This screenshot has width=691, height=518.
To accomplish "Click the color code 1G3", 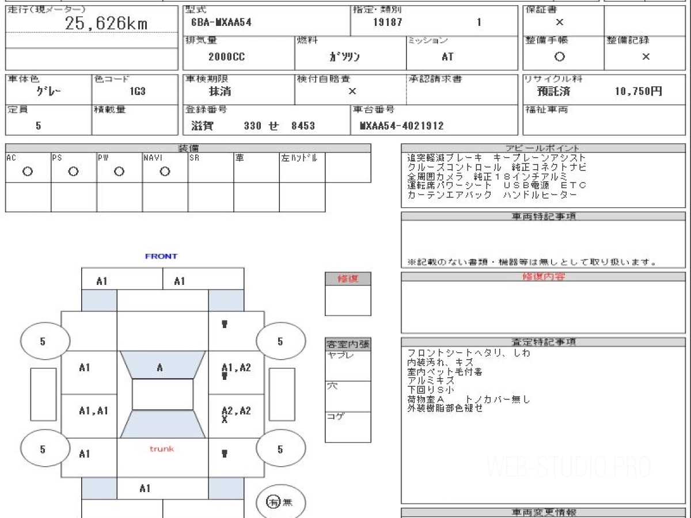I will [x=138, y=91].
